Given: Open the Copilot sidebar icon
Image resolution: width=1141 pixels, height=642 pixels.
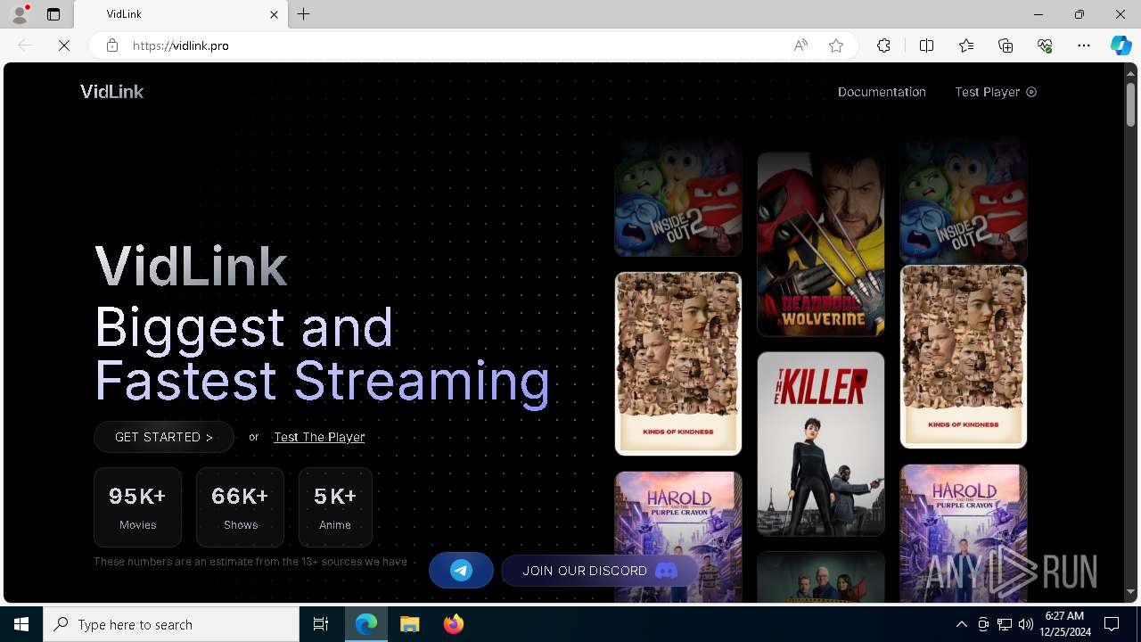Looking at the screenshot, I should pos(1120,45).
